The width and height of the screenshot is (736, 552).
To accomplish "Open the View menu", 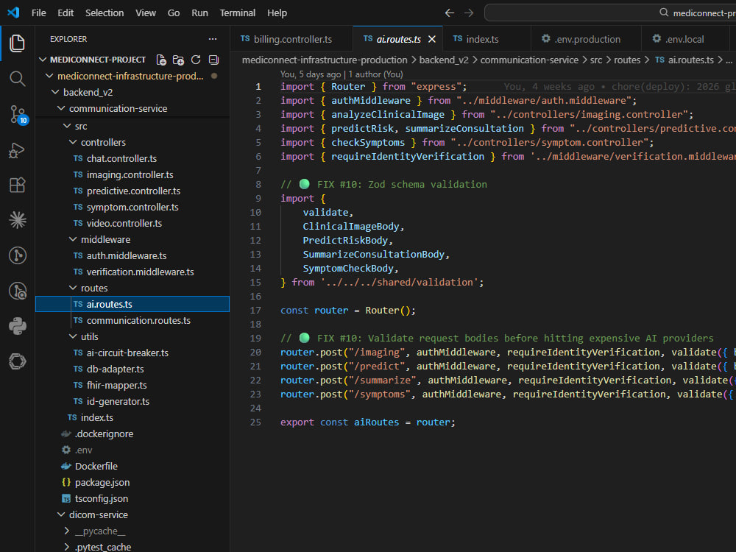I will coord(146,13).
